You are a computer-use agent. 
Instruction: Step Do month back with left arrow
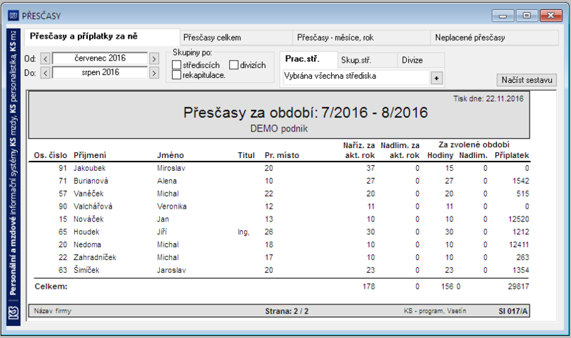click(x=45, y=73)
